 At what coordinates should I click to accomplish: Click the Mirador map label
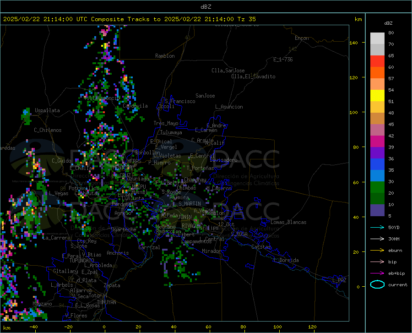pyautogui.click(x=211, y=251)
